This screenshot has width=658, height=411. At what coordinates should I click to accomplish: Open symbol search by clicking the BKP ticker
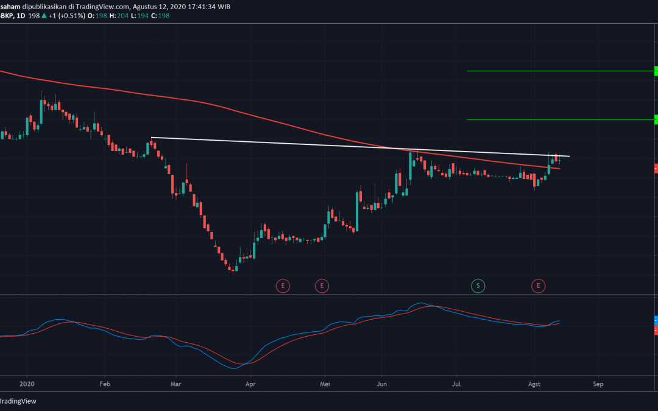(6, 16)
